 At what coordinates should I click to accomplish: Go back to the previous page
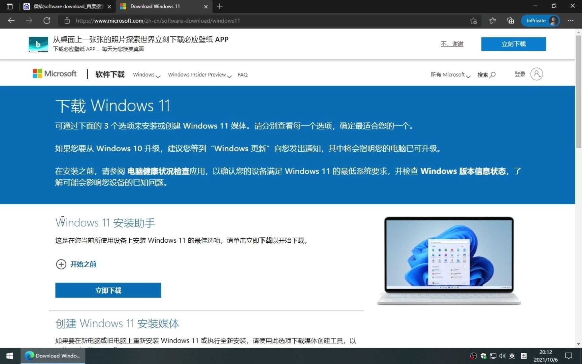tap(11, 21)
